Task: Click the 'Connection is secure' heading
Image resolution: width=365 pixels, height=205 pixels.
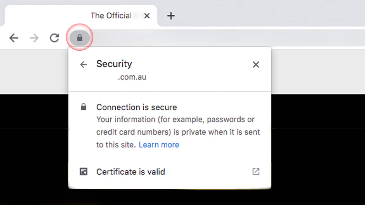Action: [136, 107]
